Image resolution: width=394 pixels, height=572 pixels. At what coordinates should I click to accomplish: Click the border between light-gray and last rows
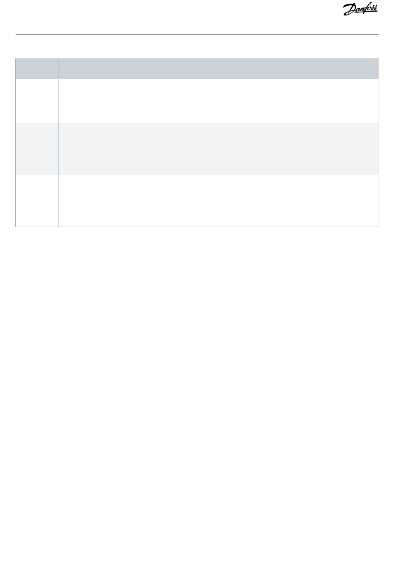[197, 175]
